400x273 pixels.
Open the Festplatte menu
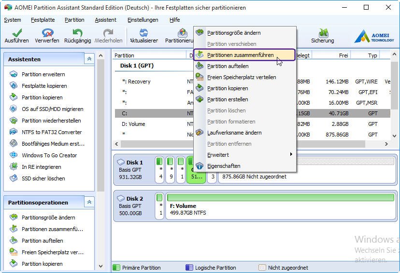(43, 20)
